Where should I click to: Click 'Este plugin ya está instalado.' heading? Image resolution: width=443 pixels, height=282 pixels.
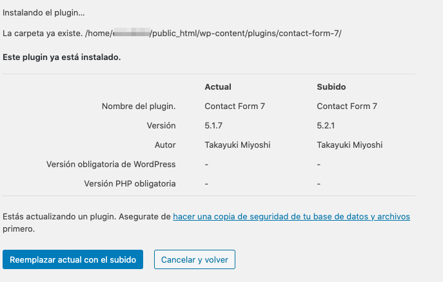pos(62,57)
